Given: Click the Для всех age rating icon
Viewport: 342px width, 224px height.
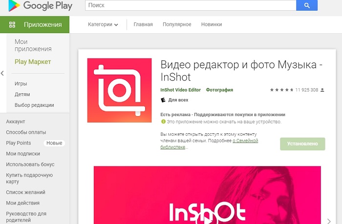Looking at the screenshot, I should coord(163,100).
